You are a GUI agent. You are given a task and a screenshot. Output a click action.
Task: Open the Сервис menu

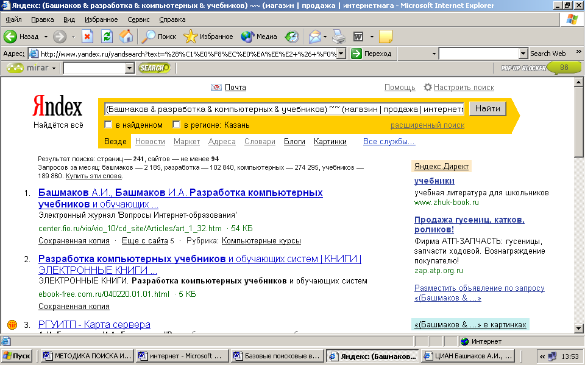tap(138, 19)
